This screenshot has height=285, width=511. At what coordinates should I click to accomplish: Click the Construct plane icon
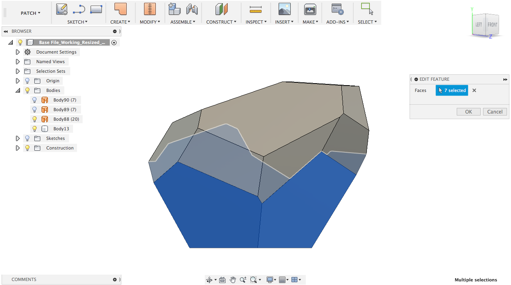[221, 9]
